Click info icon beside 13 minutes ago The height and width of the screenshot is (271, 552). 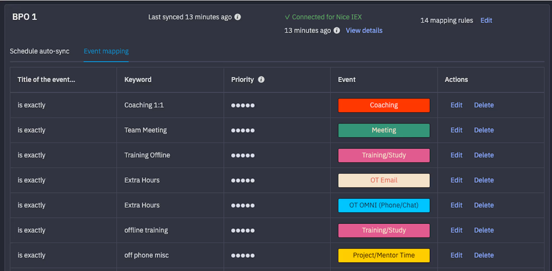(337, 30)
